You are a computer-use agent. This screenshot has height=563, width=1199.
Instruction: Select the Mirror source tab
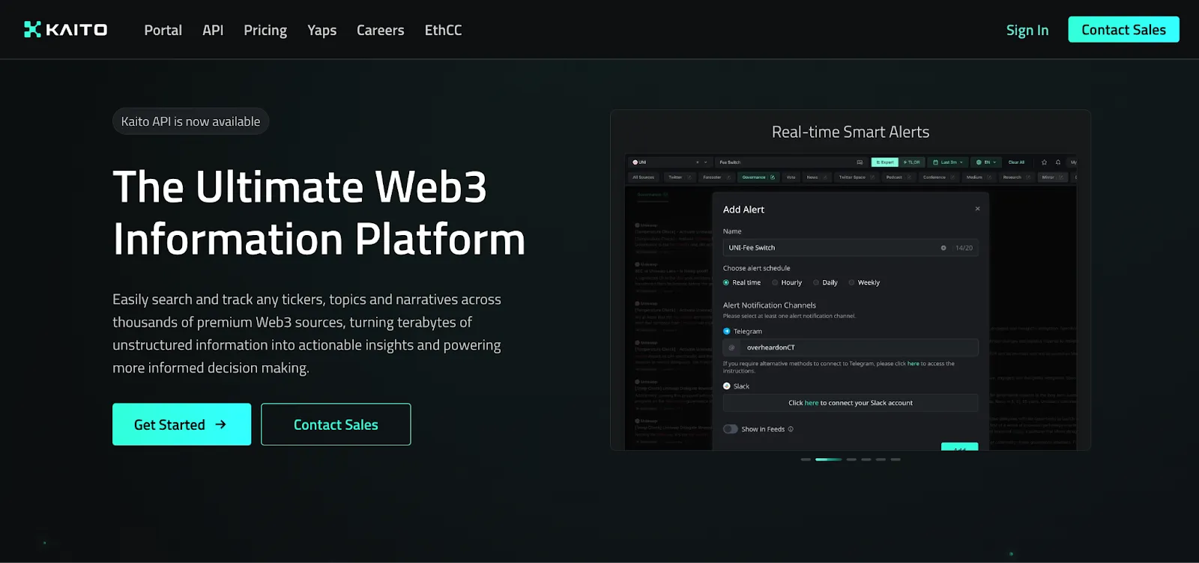click(x=1052, y=177)
